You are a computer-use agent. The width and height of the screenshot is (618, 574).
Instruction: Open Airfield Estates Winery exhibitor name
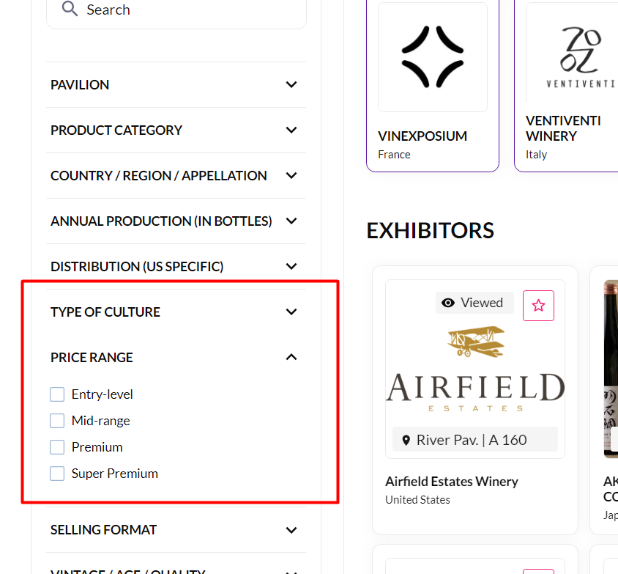(451, 482)
